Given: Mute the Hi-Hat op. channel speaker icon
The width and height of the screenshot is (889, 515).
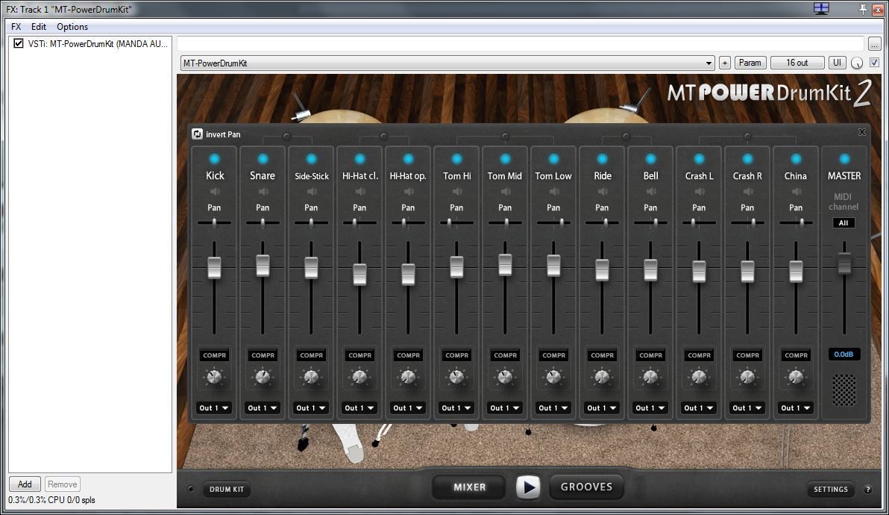Looking at the screenshot, I should pos(408,192).
